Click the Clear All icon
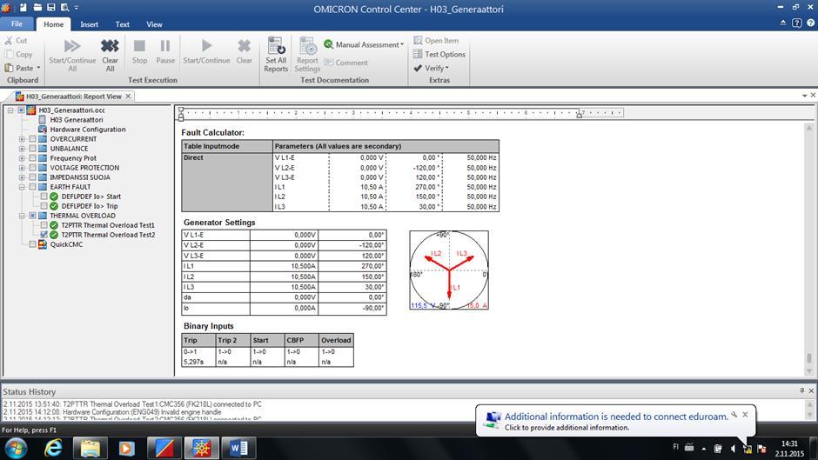818x460 pixels. (x=110, y=46)
